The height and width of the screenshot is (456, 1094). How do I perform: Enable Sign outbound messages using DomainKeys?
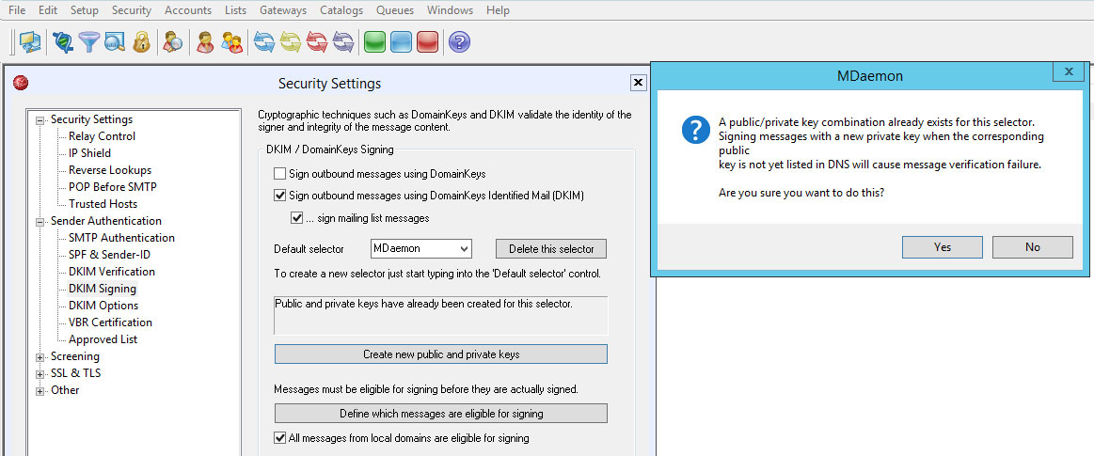click(x=279, y=174)
